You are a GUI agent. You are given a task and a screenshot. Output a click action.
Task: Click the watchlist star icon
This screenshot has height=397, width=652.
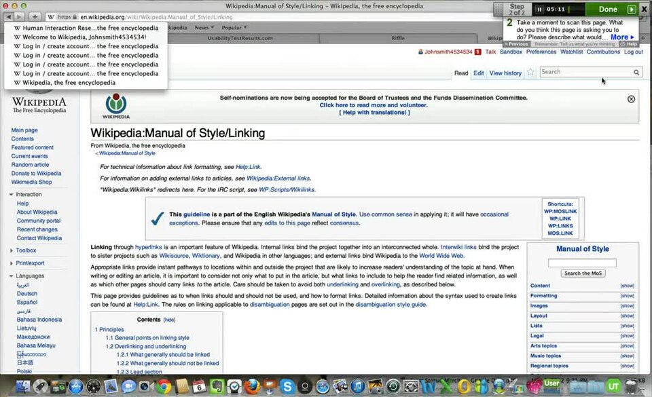tap(530, 72)
